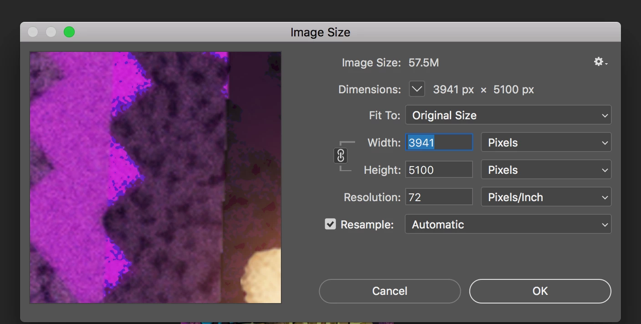Click the Resample label text
Image resolution: width=641 pixels, height=324 pixels.
coord(367,225)
